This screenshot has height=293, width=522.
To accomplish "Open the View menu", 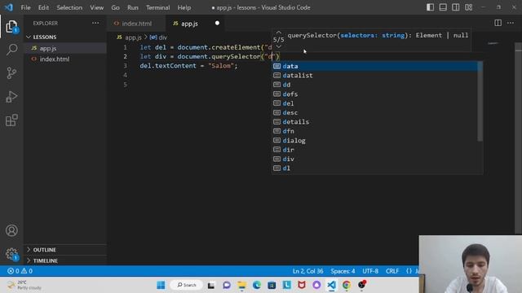I will tap(96, 7).
